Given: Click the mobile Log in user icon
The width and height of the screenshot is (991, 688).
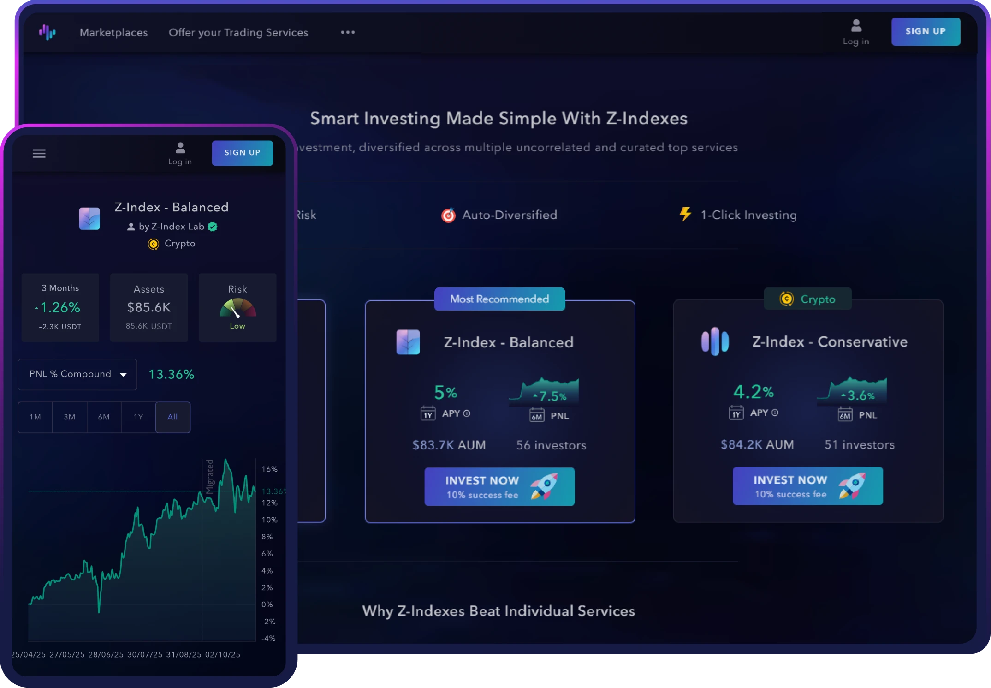Looking at the screenshot, I should click(x=180, y=148).
